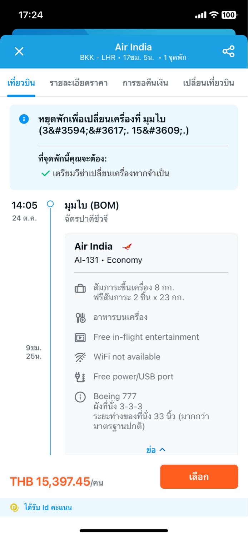
Task: Tap the green visa checkmark icon
Action: [x=45, y=174]
